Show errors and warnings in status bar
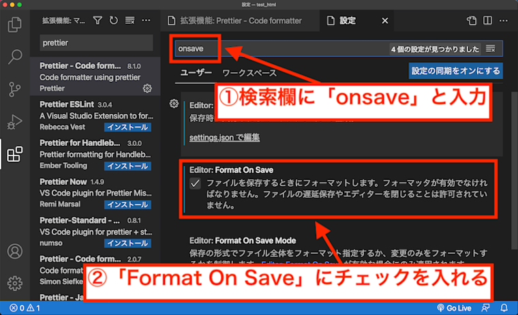The width and height of the screenshot is (518, 315). (x=25, y=308)
